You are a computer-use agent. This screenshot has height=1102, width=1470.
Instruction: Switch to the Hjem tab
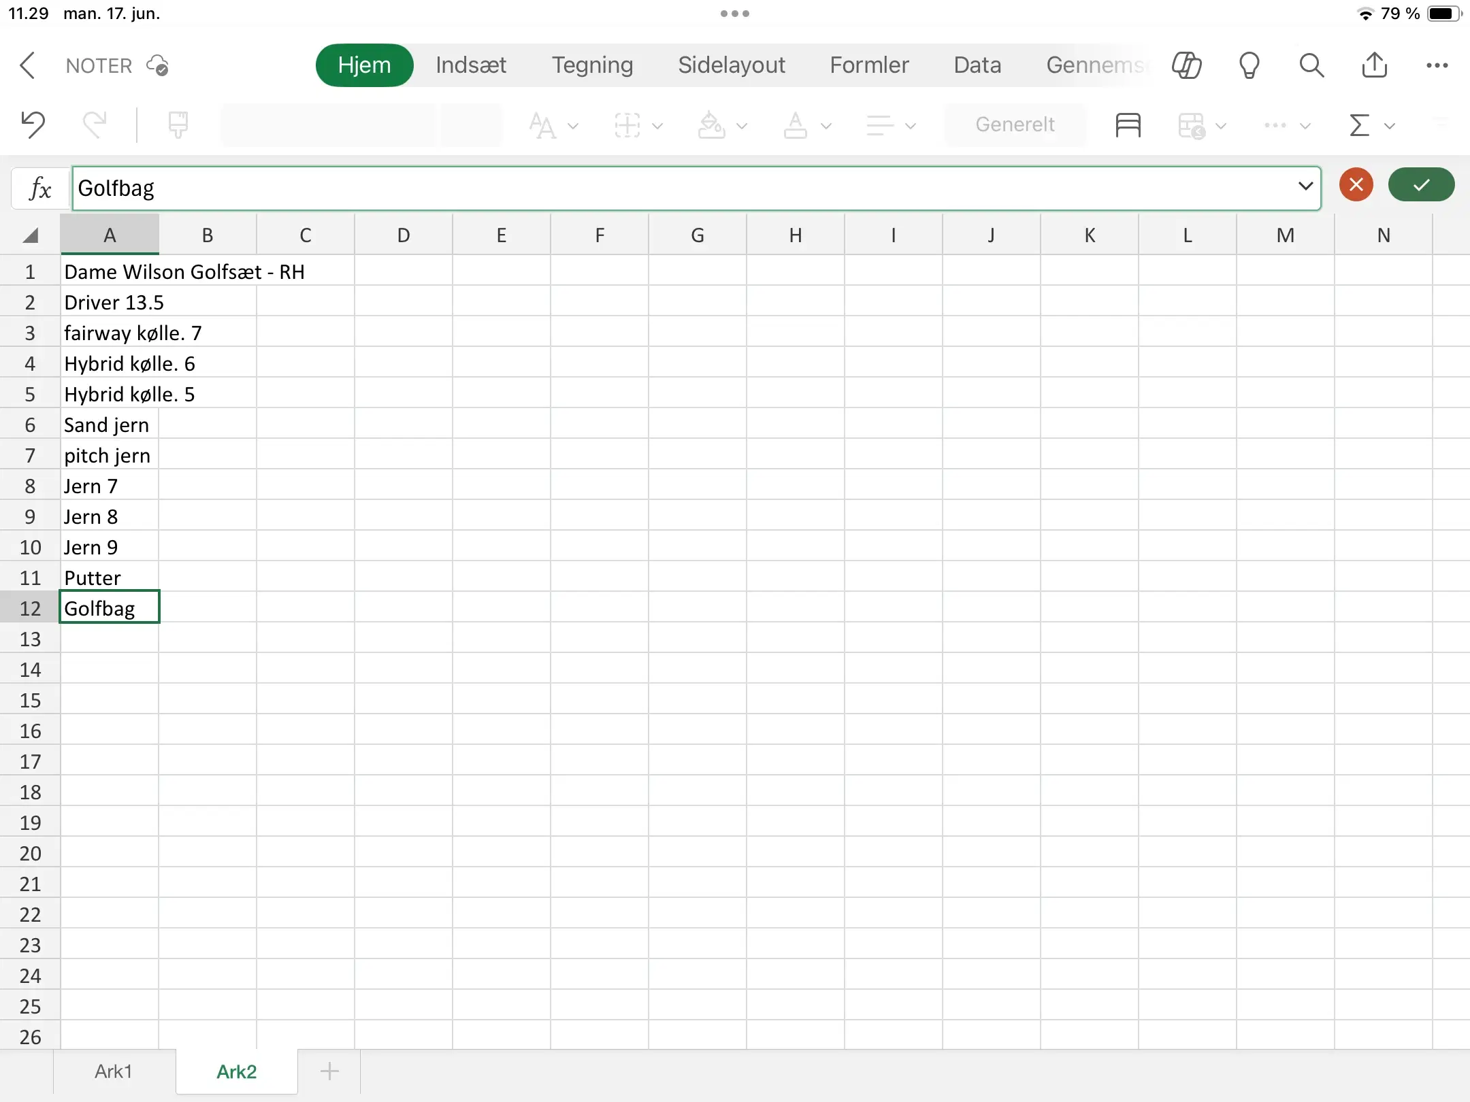(364, 65)
